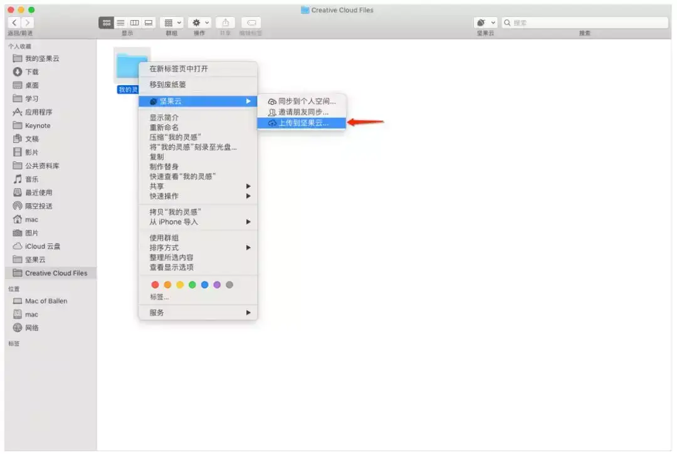Open the Nutstore (坚果云) toolbar dropdown
The image size is (677, 454).
[486, 23]
